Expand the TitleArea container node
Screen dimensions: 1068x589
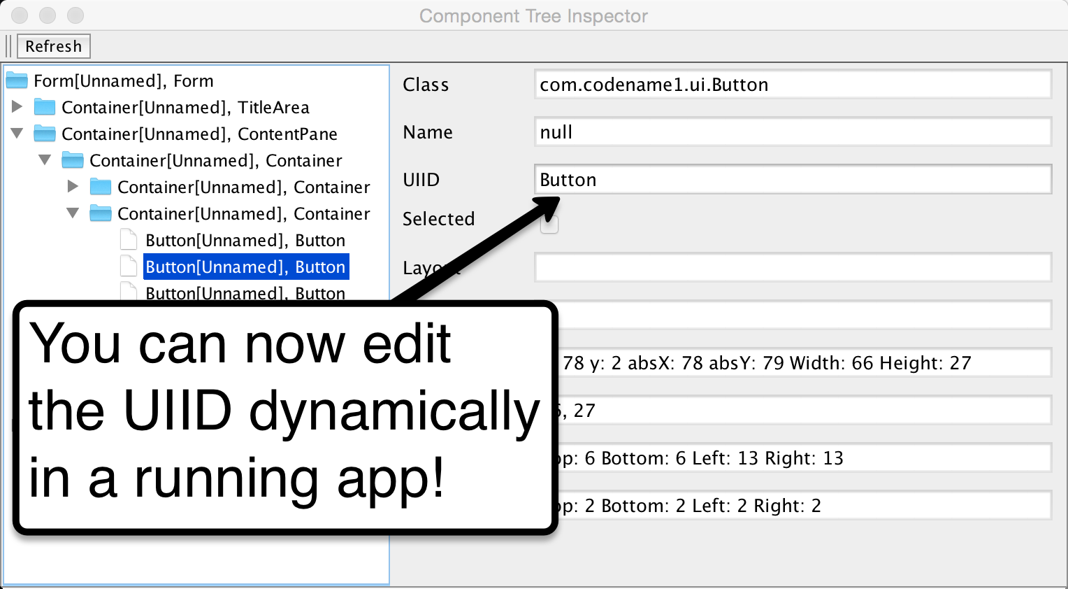point(17,106)
